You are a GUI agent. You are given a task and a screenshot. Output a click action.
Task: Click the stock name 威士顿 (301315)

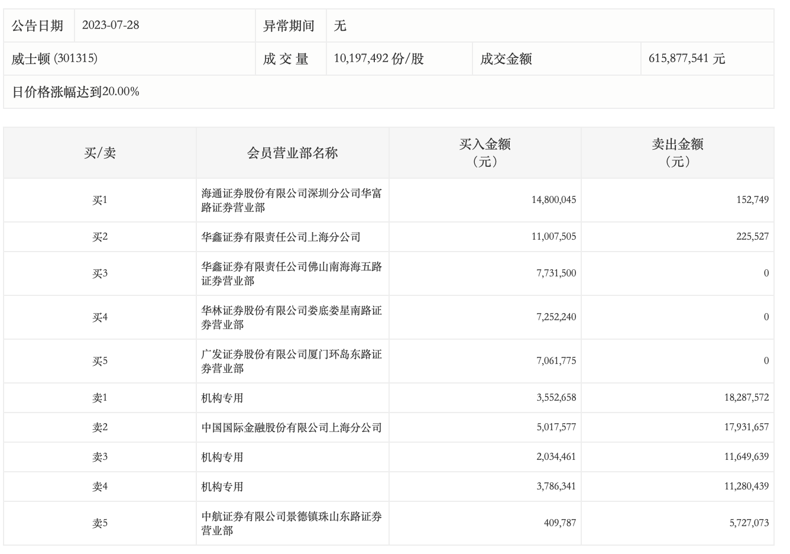[x=54, y=59]
